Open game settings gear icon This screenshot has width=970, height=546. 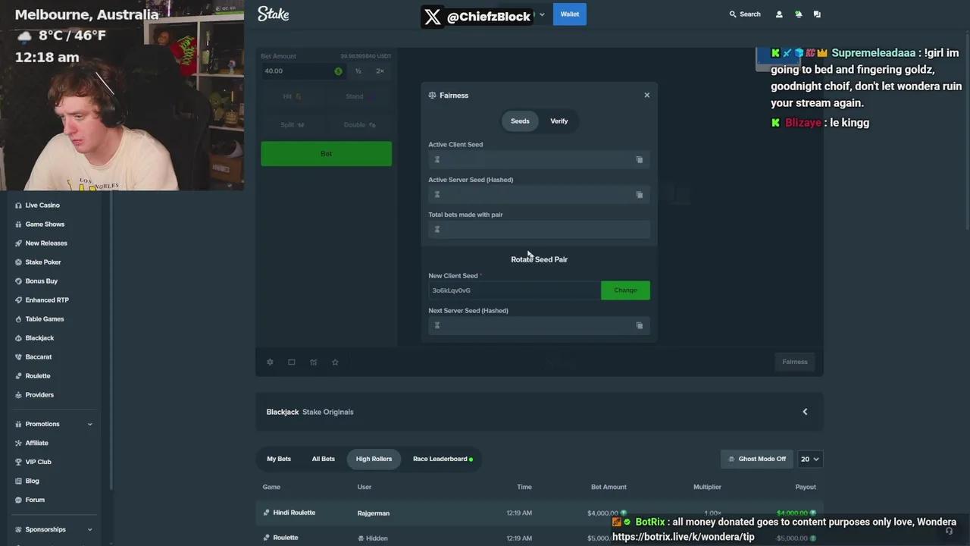coord(270,362)
